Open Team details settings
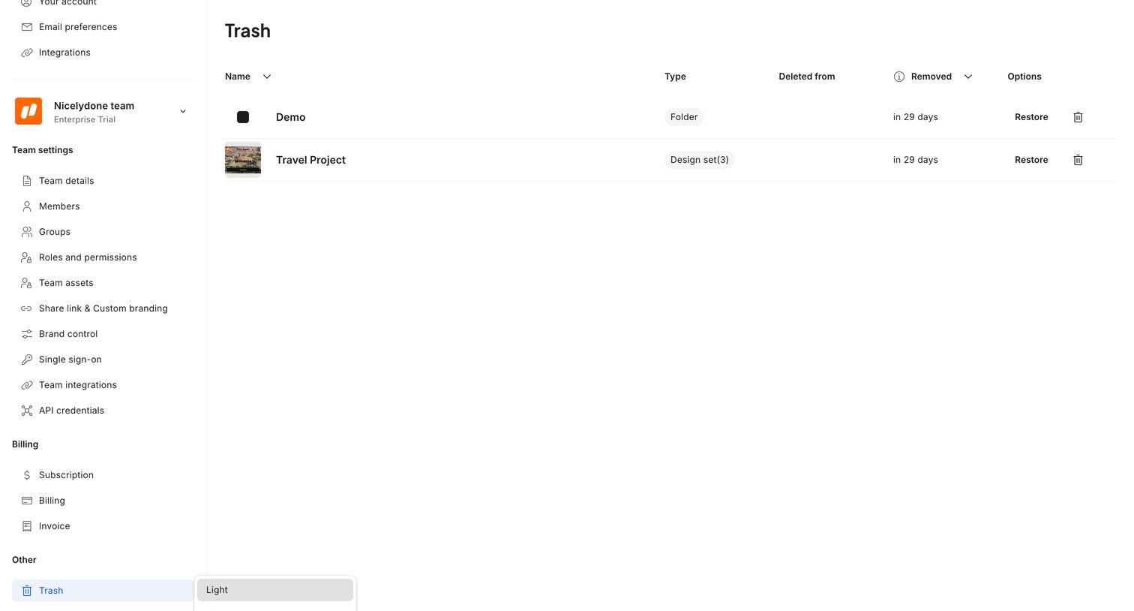Screen dimensions: 1134x611 click(103, 181)
